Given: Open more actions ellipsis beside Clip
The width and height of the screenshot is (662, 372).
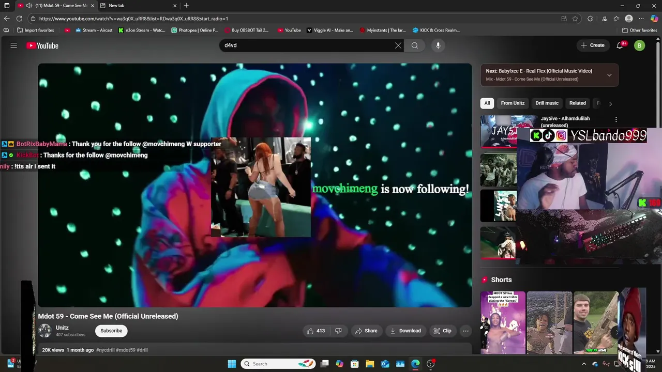Looking at the screenshot, I should (465, 331).
